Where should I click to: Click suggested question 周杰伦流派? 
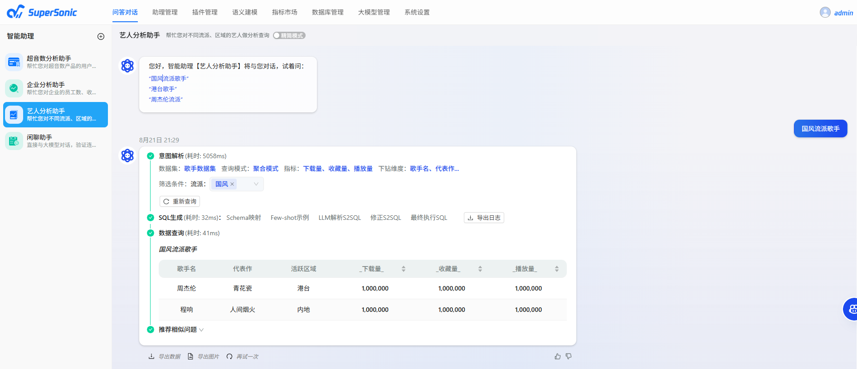click(166, 99)
